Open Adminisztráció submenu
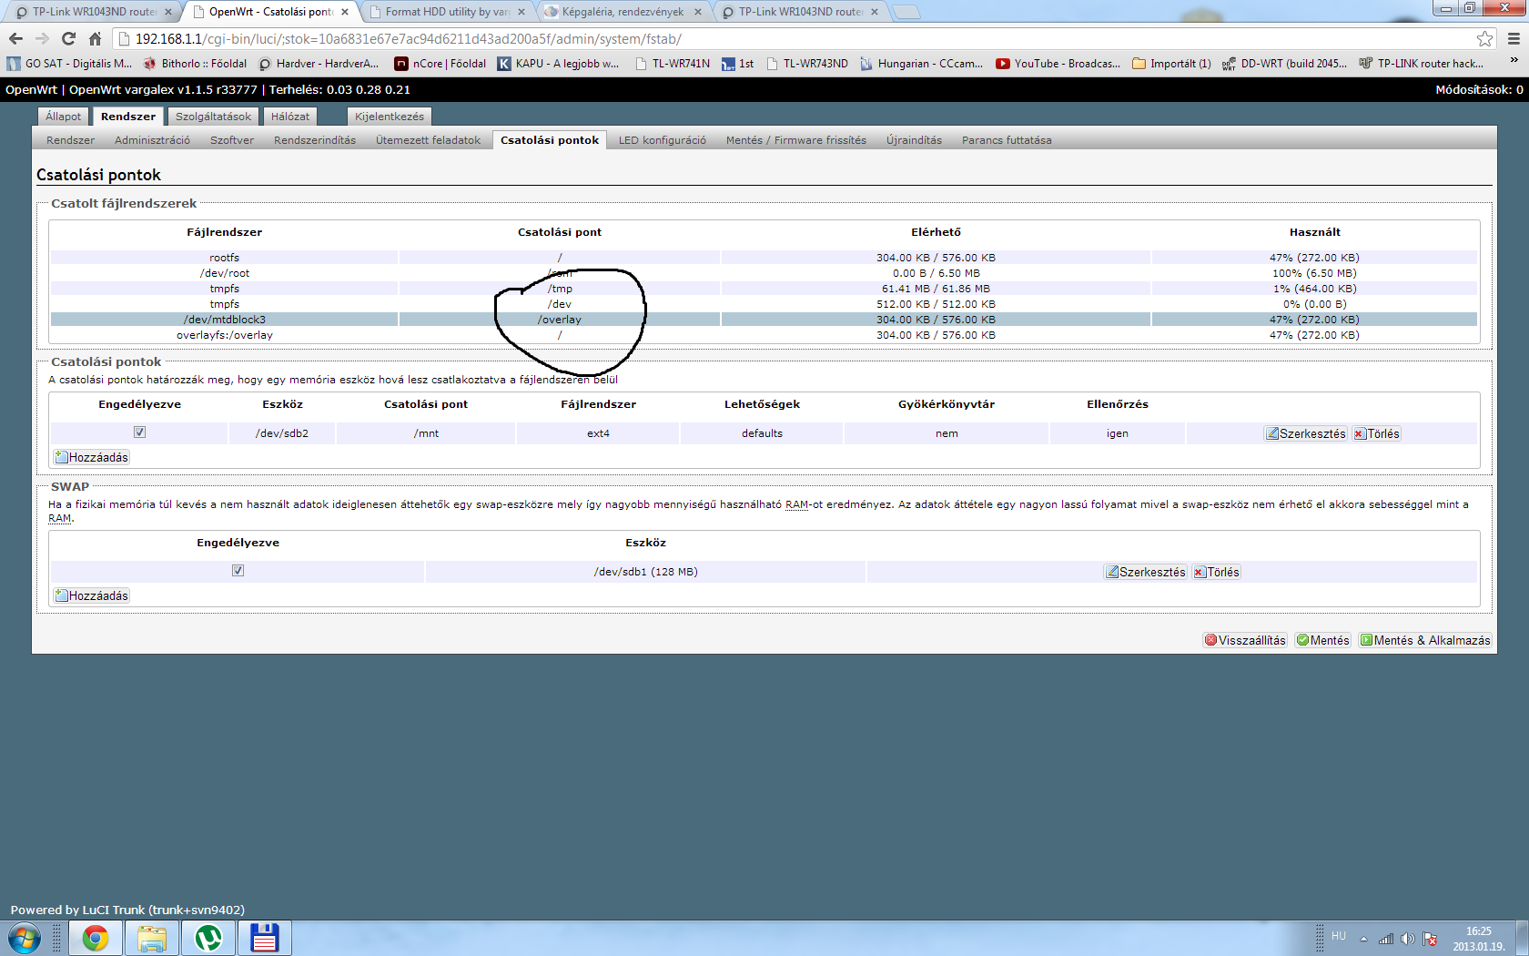The image size is (1529, 956). 152,140
